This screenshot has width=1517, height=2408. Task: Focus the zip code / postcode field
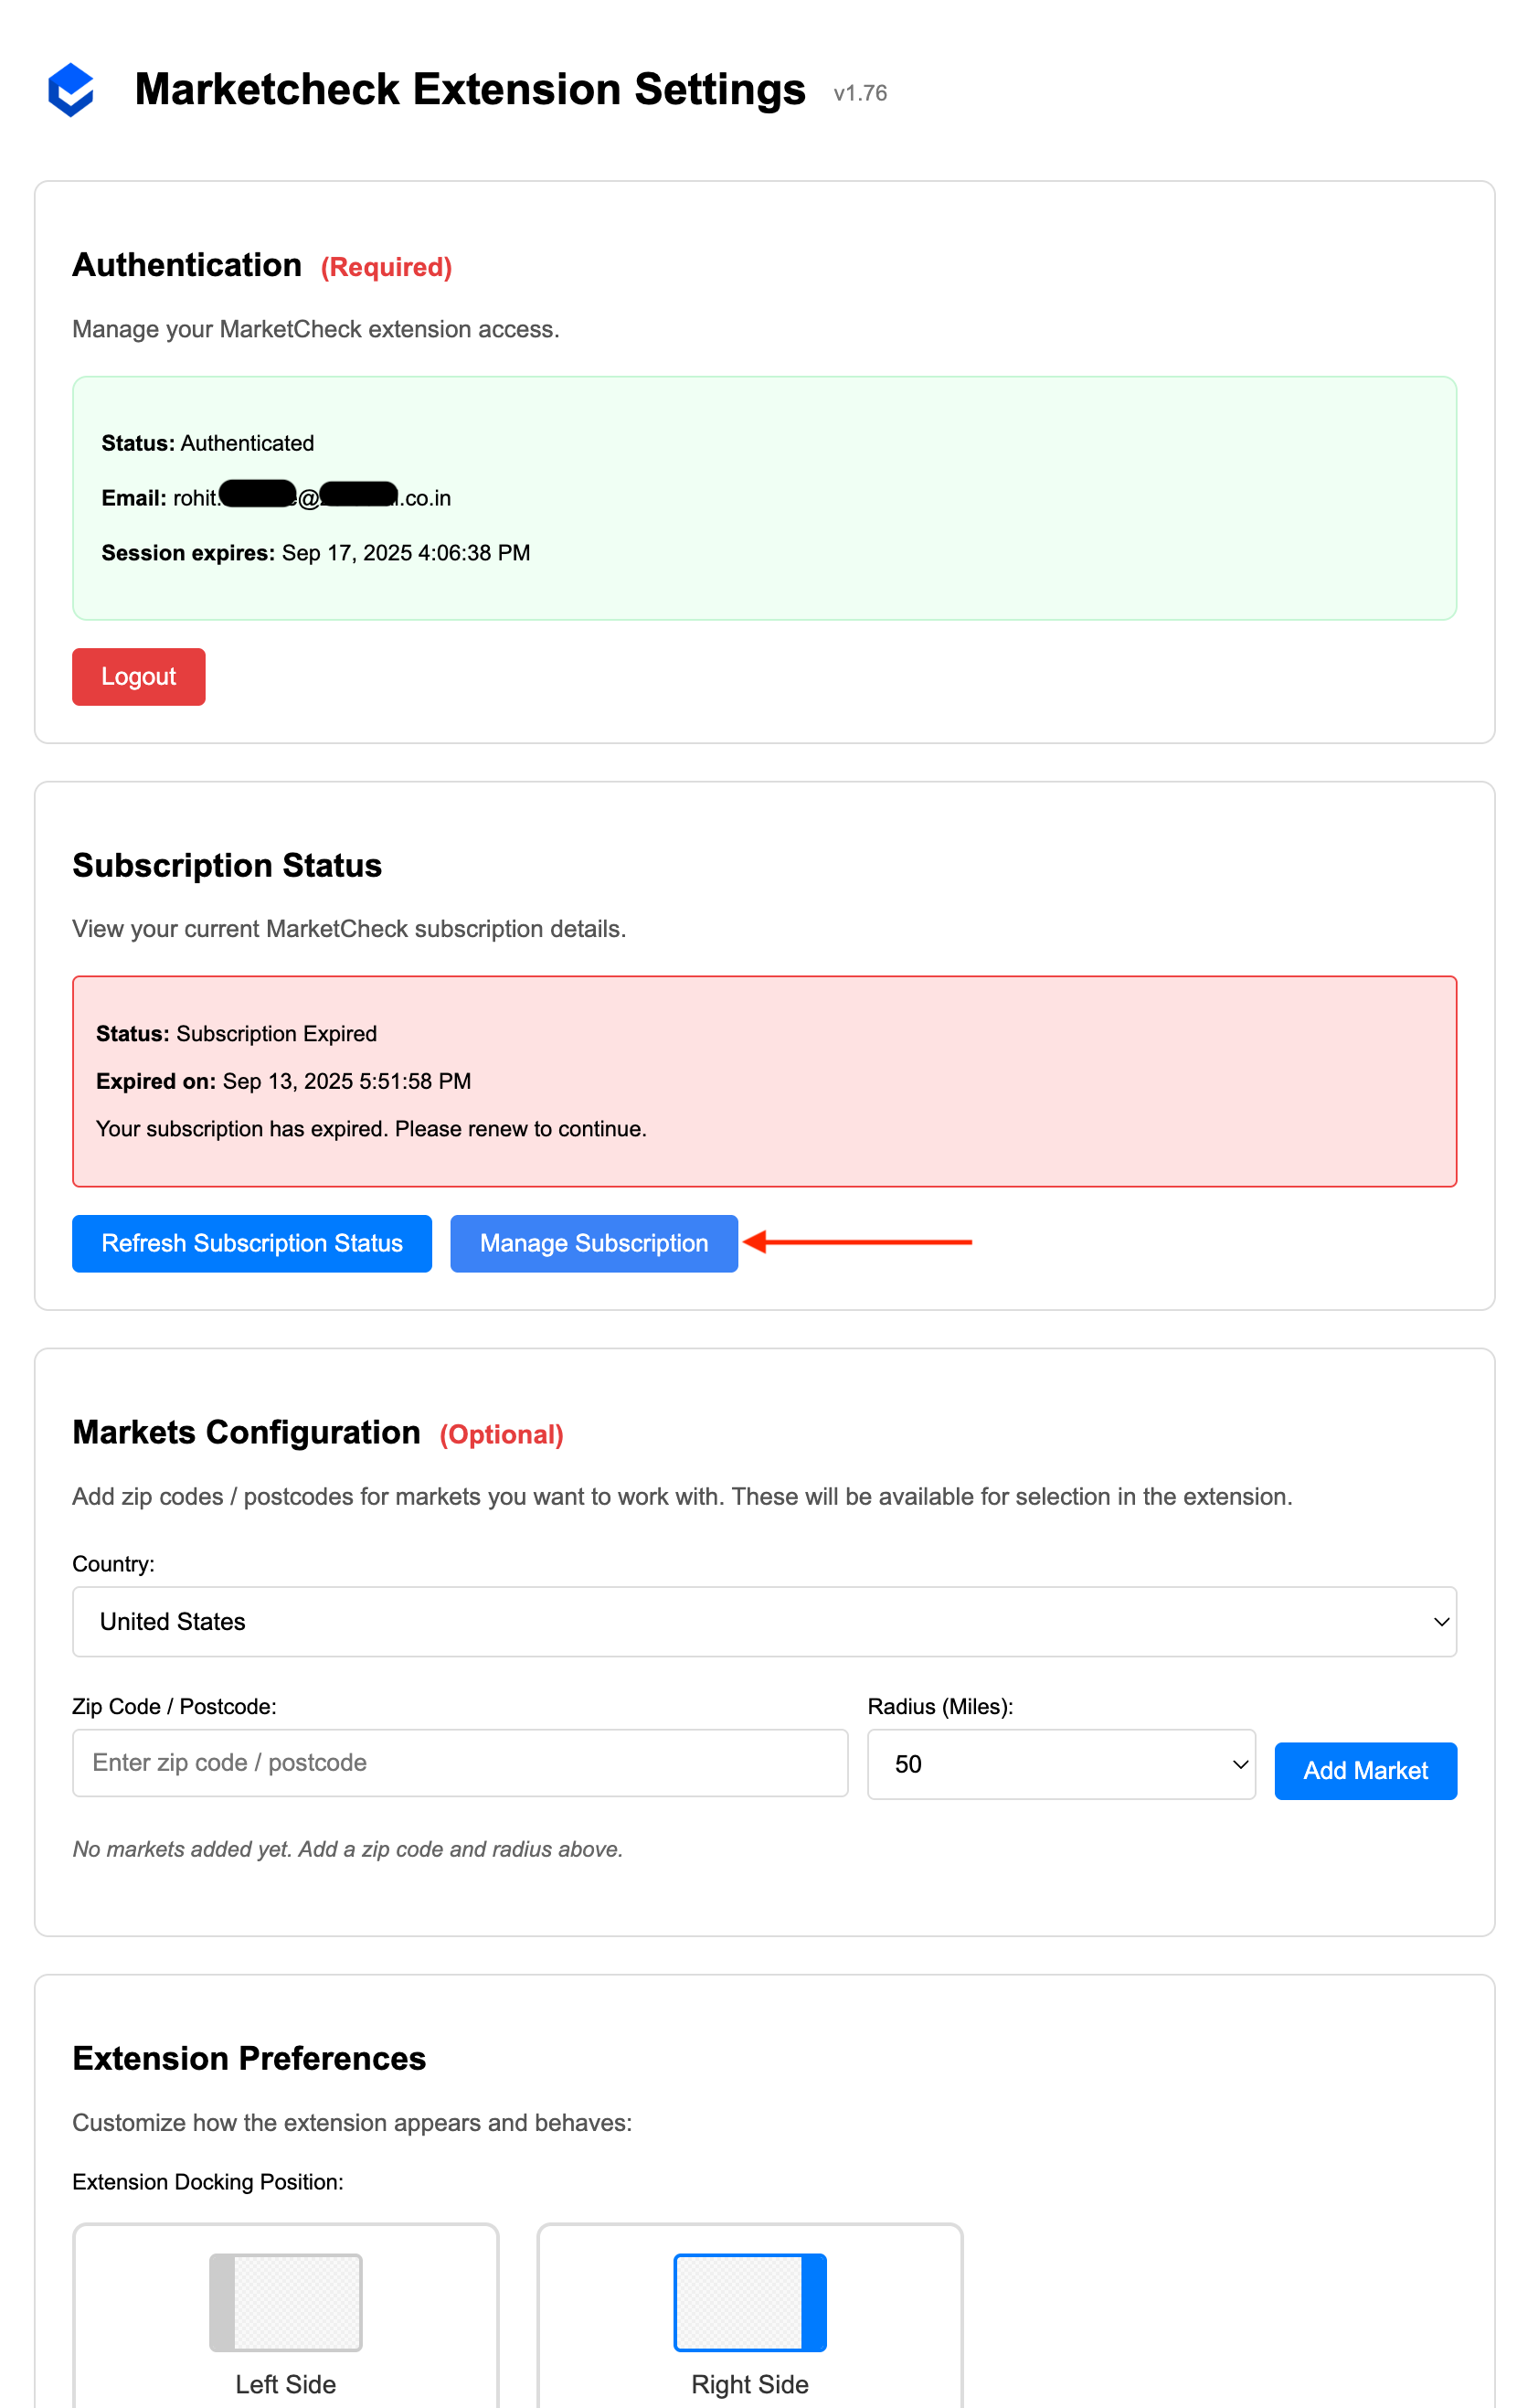click(460, 1763)
